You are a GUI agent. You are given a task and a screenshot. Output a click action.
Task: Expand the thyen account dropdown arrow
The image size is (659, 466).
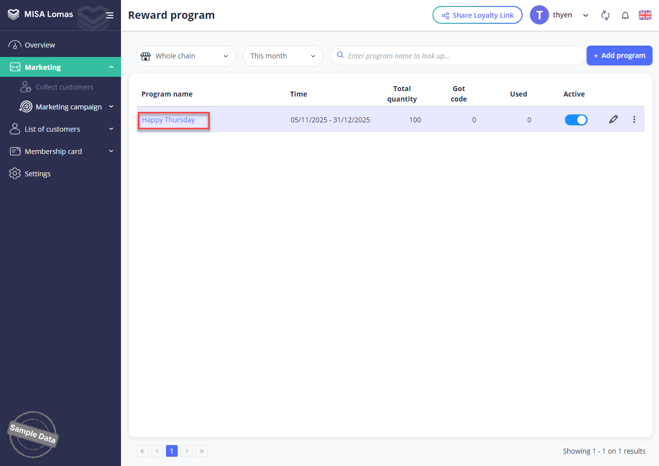pos(586,15)
